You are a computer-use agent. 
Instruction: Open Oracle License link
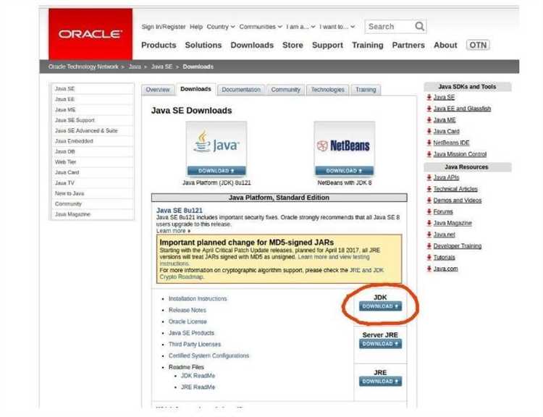pos(188,321)
